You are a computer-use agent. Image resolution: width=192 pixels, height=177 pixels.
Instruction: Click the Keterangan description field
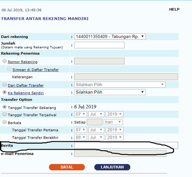click(x=126, y=77)
